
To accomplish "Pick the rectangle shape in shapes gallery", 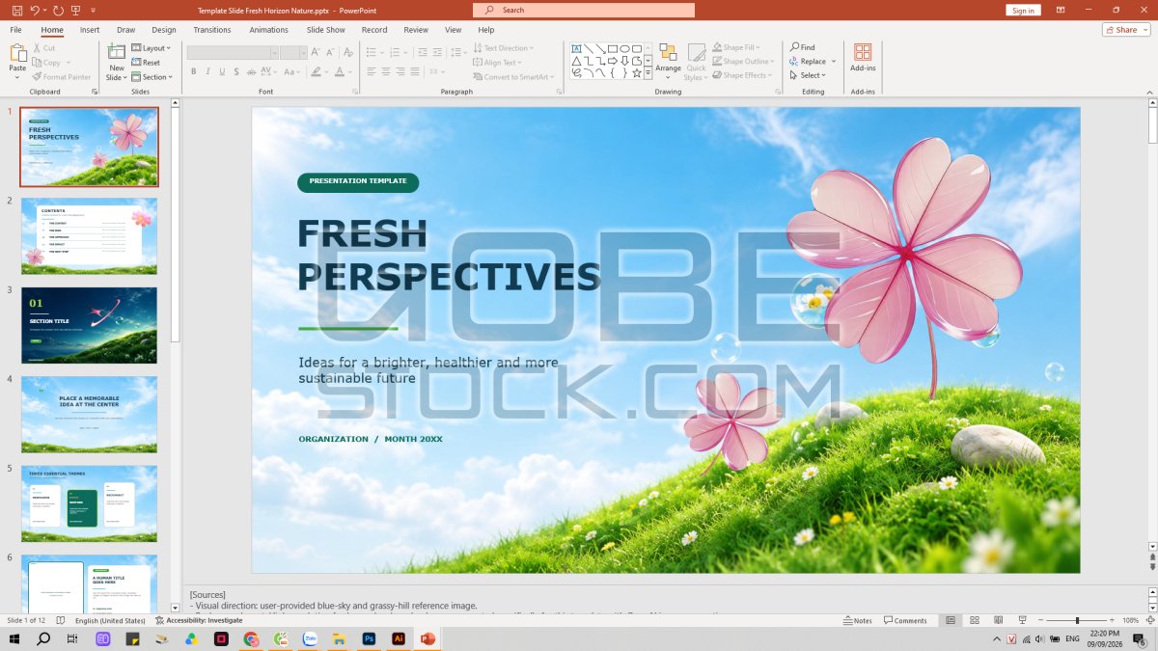I will [x=613, y=48].
